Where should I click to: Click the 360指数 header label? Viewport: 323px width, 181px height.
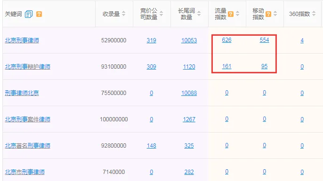(299, 14)
